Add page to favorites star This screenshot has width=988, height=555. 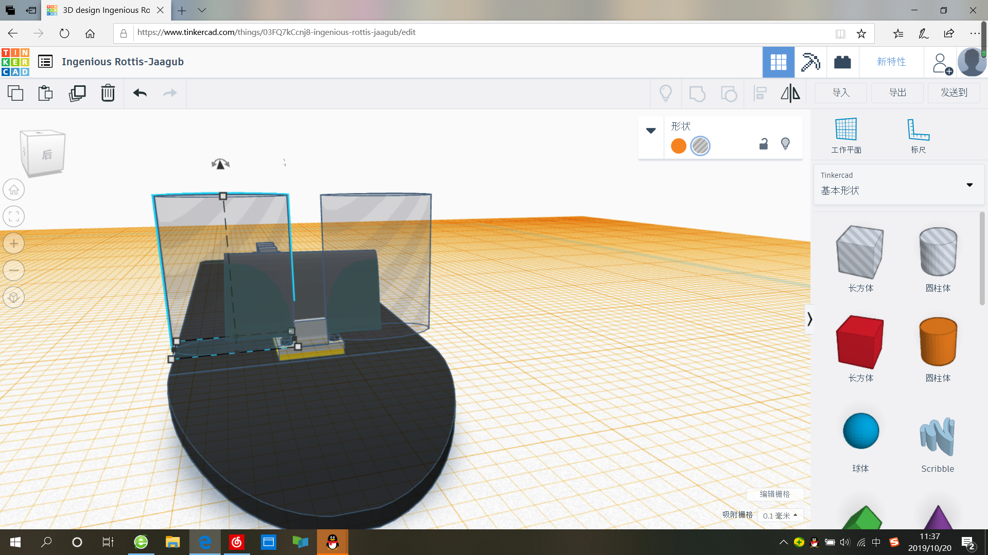tap(861, 33)
